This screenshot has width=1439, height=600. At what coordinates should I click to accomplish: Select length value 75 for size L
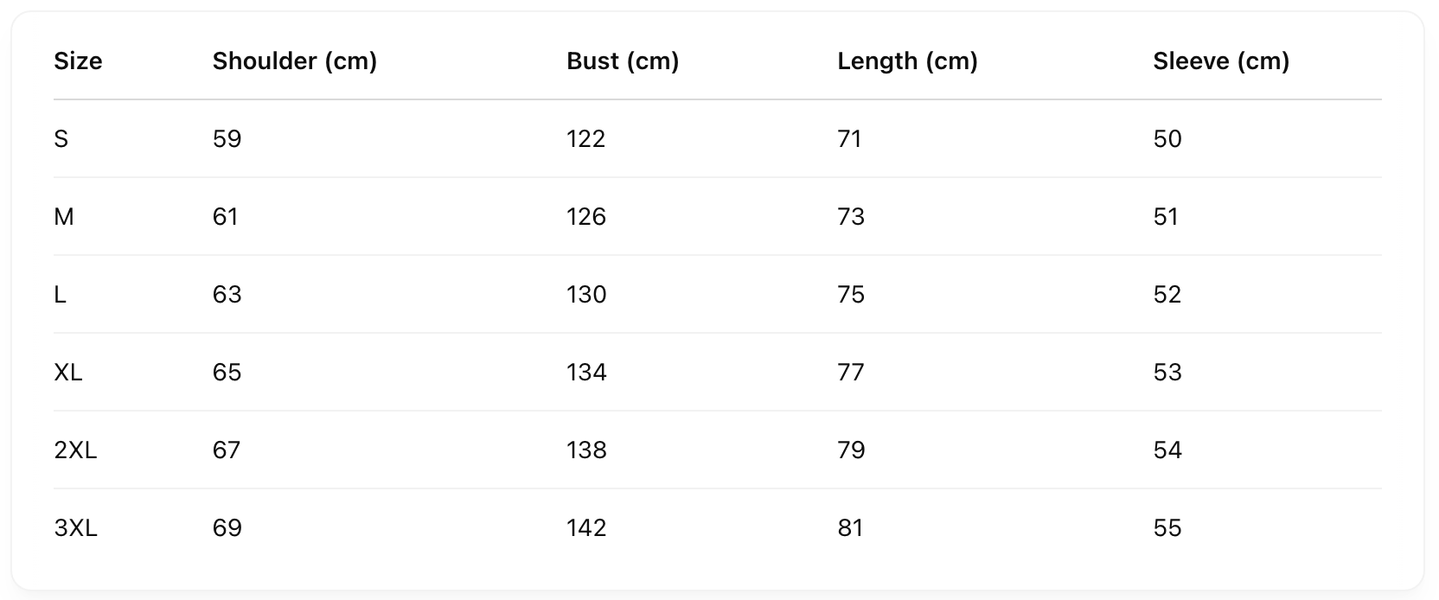(851, 295)
